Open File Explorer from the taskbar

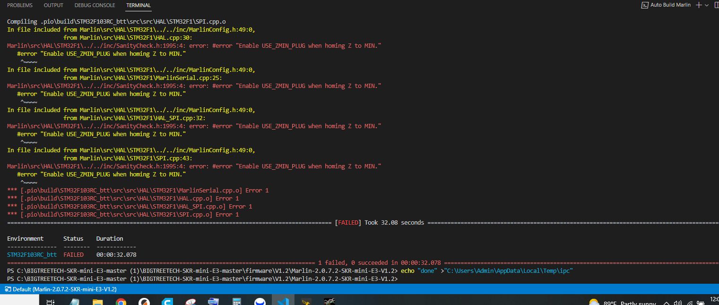pyautogui.click(x=98, y=301)
